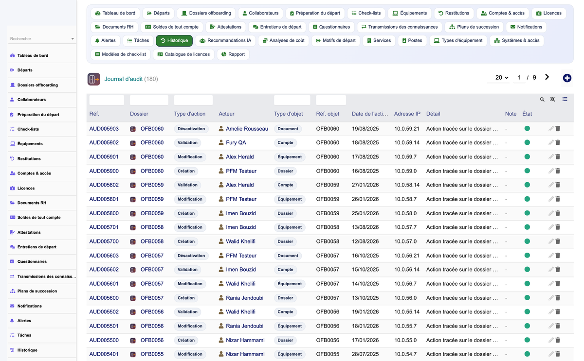Open Collaborateurs in the sidebar
The height and width of the screenshot is (361, 584).
click(x=32, y=100)
